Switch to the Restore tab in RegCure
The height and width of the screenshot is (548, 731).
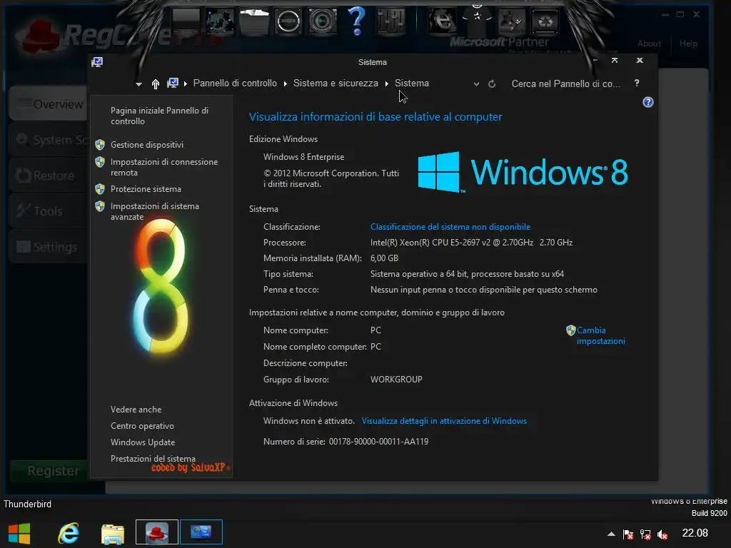tap(48, 176)
